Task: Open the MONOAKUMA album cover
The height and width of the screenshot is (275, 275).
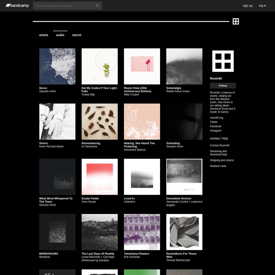Action: point(57,232)
